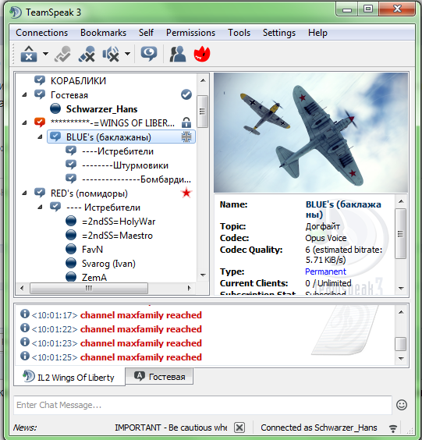Click the red star icon on RED's channel
The height and width of the screenshot is (440, 422).
(186, 193)
